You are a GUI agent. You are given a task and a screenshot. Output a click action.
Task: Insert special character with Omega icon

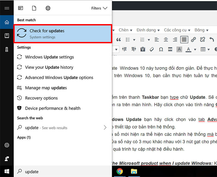pos(161,49)
